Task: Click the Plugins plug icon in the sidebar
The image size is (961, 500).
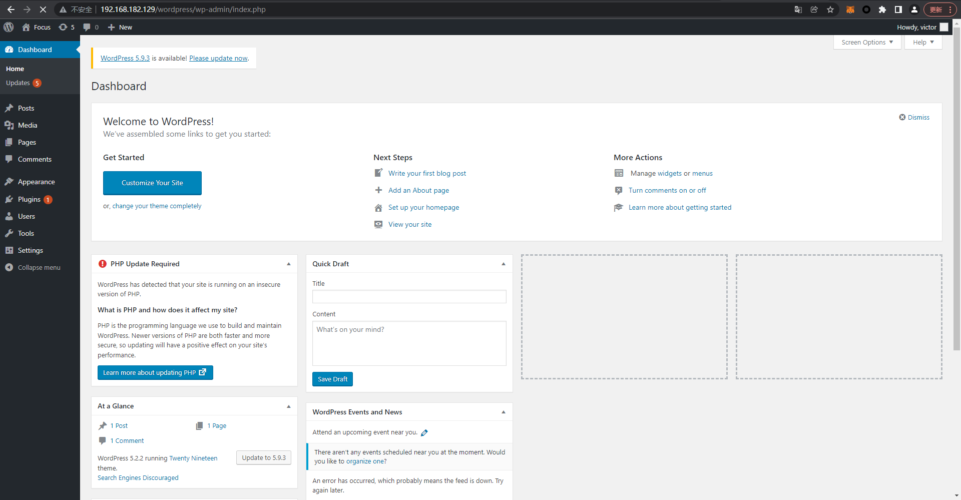Action: (9, 199)
